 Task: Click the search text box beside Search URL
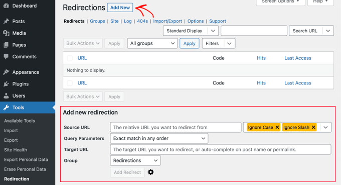pos(254,31)
